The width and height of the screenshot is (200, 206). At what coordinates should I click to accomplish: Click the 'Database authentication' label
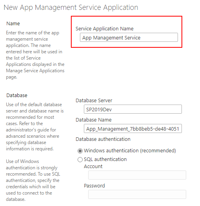(103, 139)
